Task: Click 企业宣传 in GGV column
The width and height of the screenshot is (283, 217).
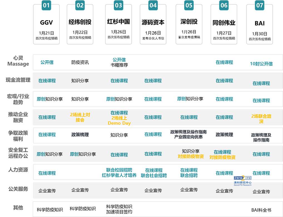Action: point(47,191)
